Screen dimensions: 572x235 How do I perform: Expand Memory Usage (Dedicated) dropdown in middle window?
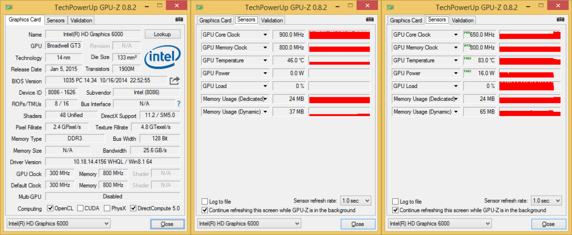point(265,99)
